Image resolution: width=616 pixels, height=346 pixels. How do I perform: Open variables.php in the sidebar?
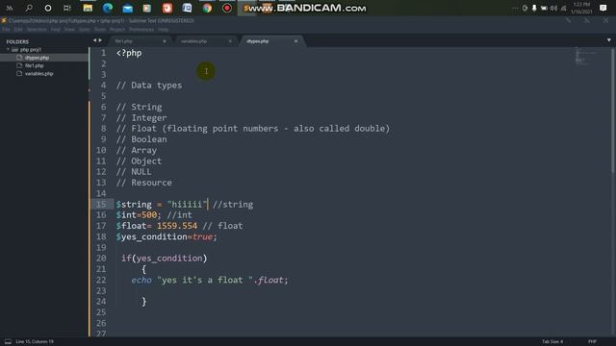[38, 73]
